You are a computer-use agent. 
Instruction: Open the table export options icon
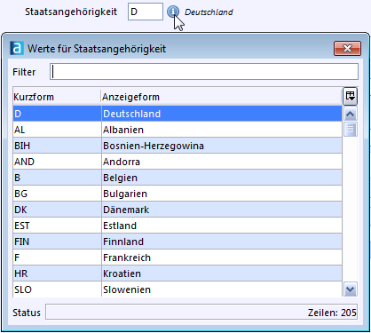tap(350, 96)
